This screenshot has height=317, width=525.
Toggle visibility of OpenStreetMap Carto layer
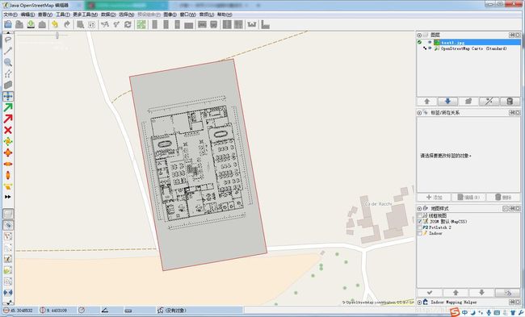[430, 48]
